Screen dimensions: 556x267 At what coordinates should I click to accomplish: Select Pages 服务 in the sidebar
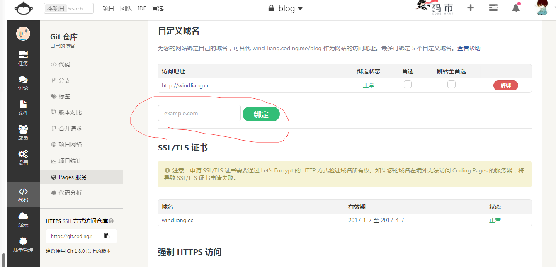[73, 177]
